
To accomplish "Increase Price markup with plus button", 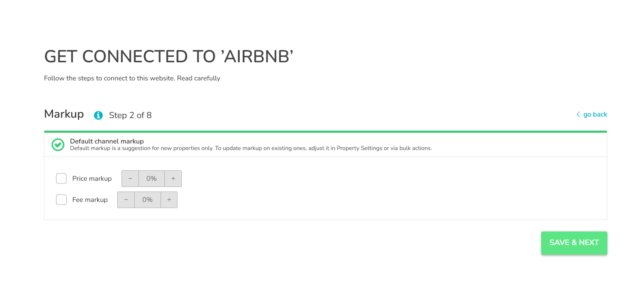I will 173,178.
